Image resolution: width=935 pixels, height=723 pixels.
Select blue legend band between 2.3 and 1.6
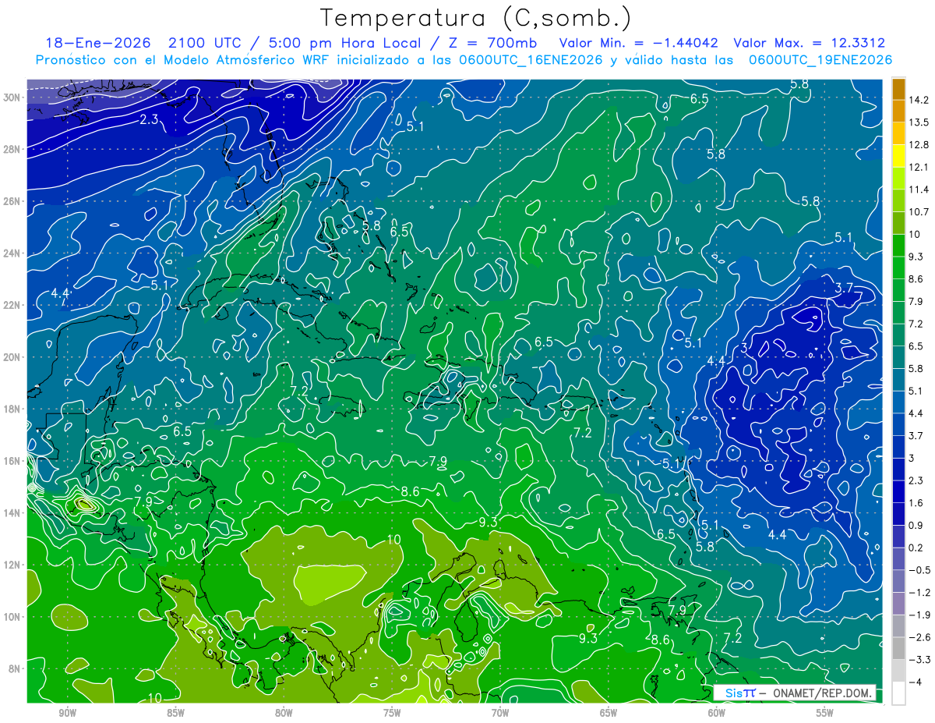898,491
